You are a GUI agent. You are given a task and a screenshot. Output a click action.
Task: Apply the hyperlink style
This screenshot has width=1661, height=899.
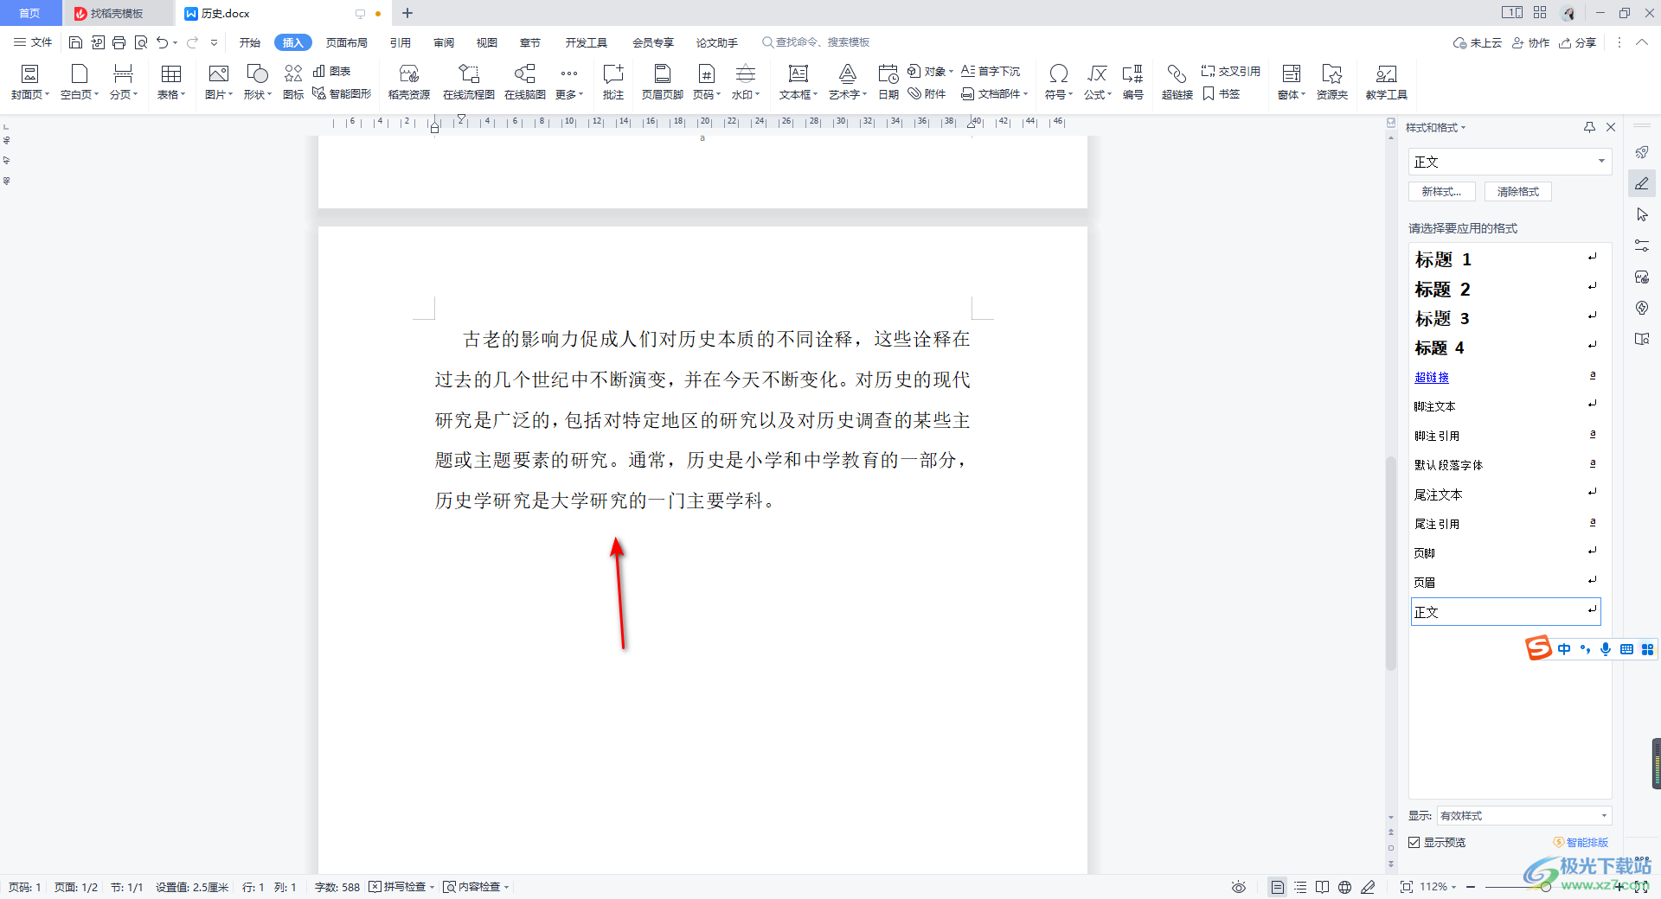coord(1506,377)
